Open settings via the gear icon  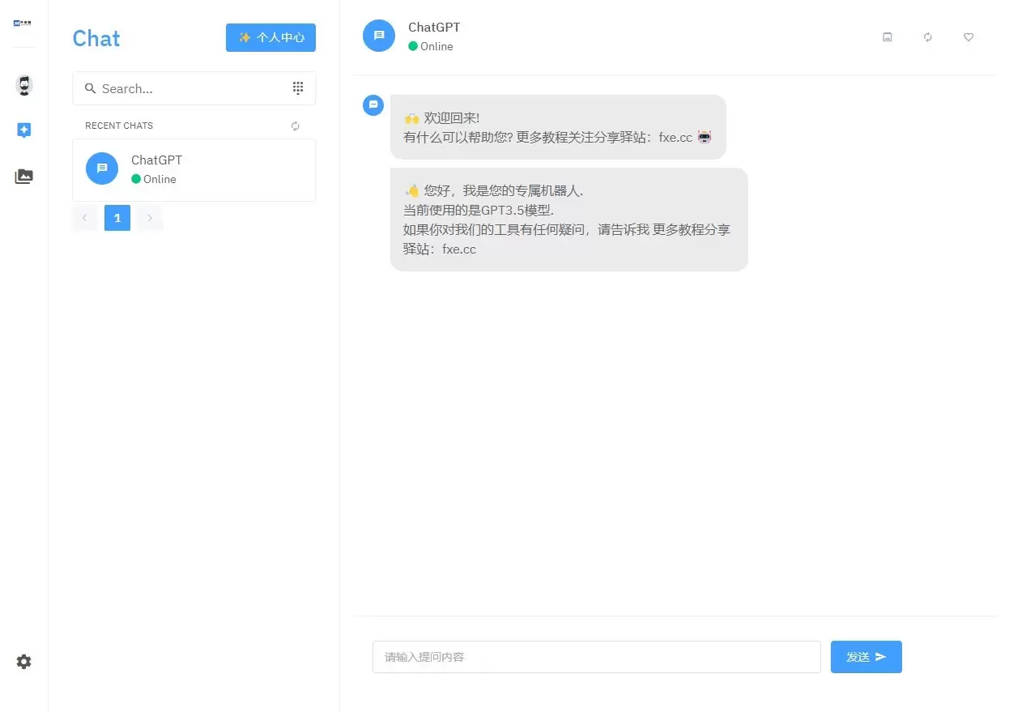tap(24, 662)
